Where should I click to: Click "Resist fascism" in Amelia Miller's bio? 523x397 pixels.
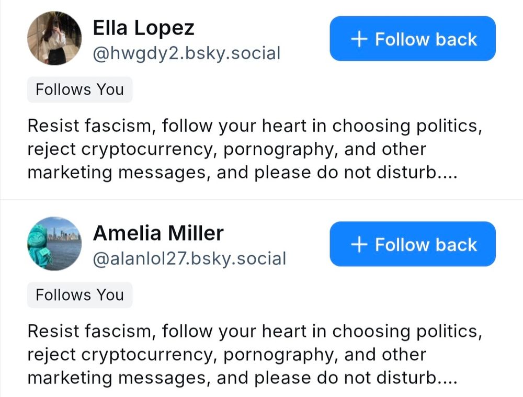91,332
